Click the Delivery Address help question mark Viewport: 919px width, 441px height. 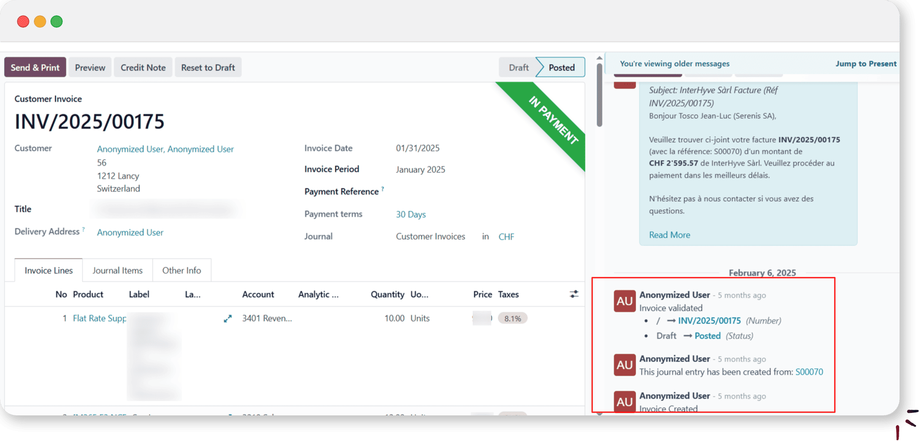[83, 229]
